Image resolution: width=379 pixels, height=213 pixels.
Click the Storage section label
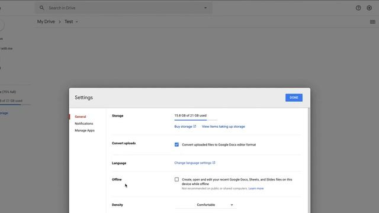(x=117, y=116)
